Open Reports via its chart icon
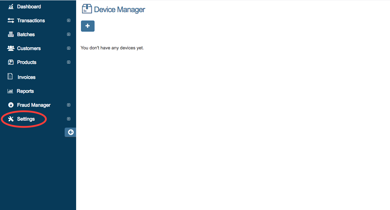Screen dimensions: 390x210 [x=10, y=91]
